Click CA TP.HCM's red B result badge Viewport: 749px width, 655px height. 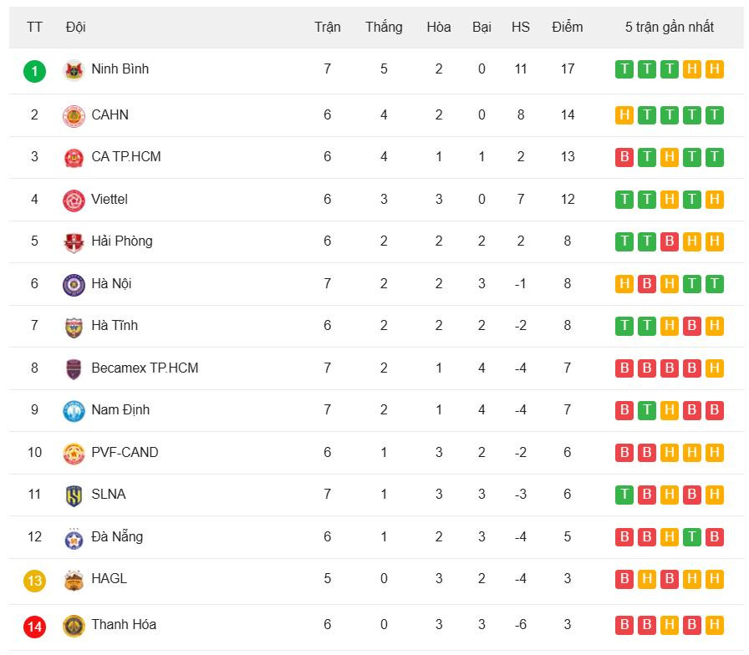point(624,157)
